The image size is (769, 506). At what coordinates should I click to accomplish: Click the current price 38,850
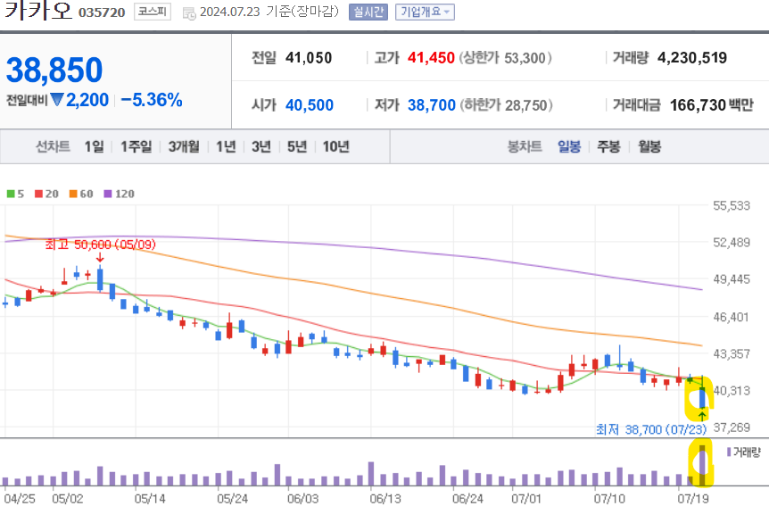coord(54,70)
